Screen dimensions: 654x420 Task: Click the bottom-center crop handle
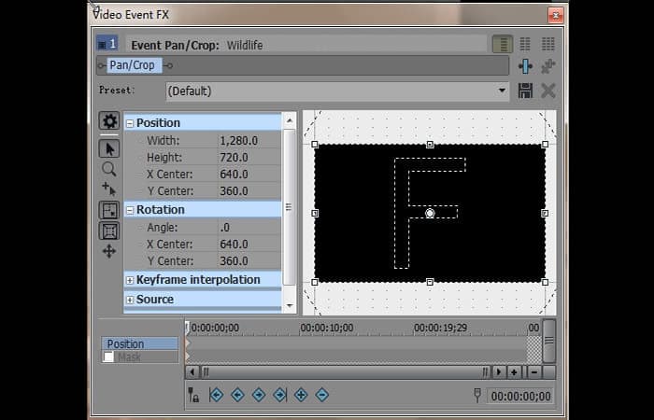430,283
